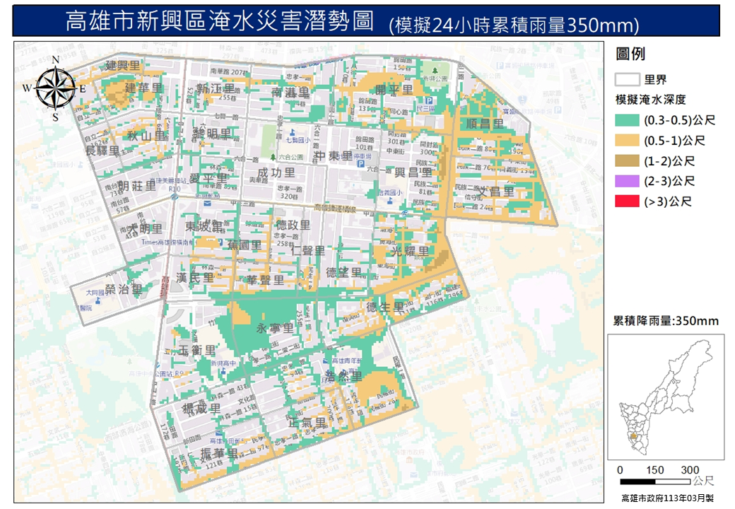Image resolution: width=735 pixels, height=509 pixels.
Task: Click the 信義國小 school label
Action: pyautogui.click(x=390, y=192)
